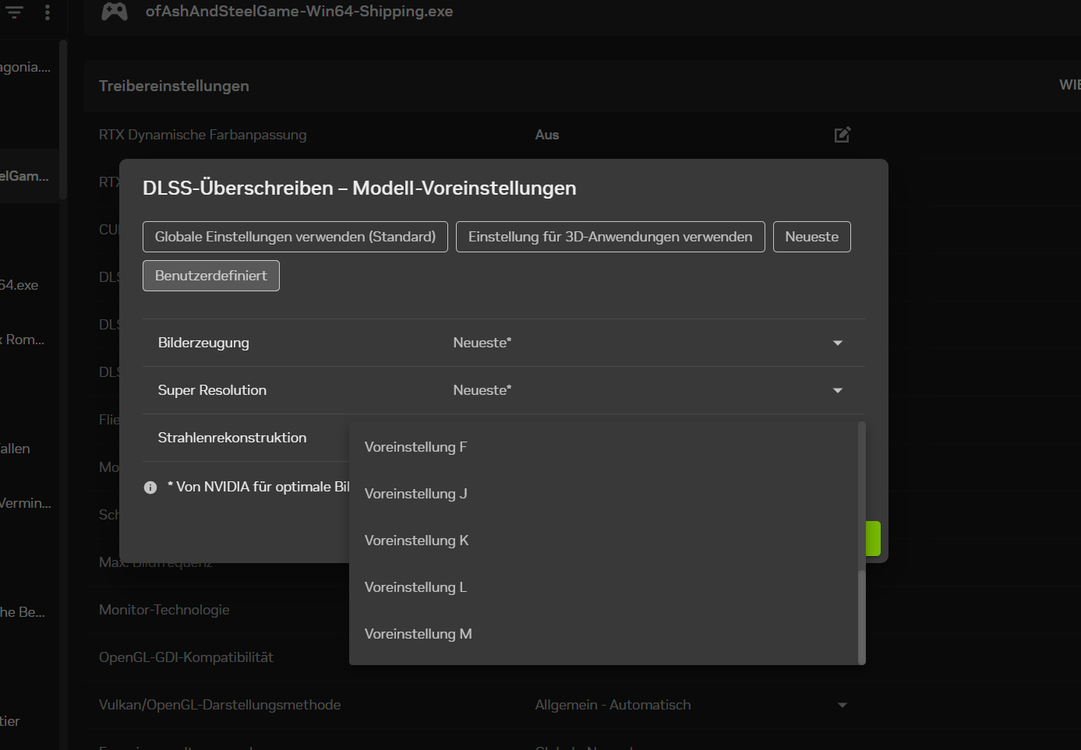Select the sidebar entry ending in he Be...

tap(23, 612)
